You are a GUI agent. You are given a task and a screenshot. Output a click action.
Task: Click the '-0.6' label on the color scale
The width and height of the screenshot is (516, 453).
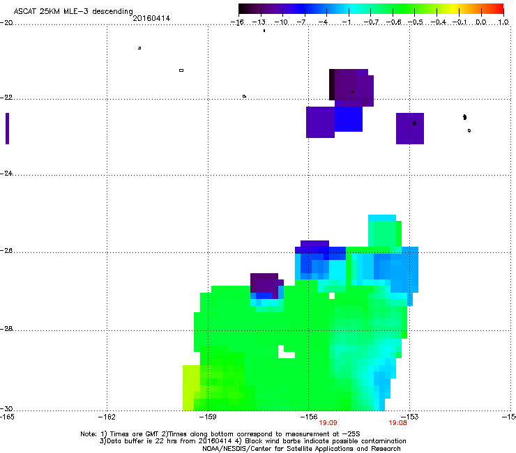(393, 22)
